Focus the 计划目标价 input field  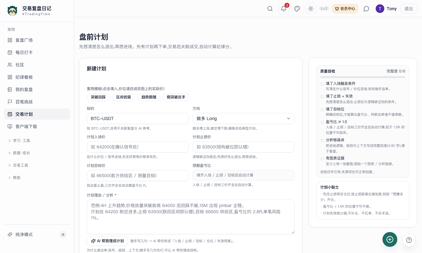pyautogui.click(x=138, y=176)
